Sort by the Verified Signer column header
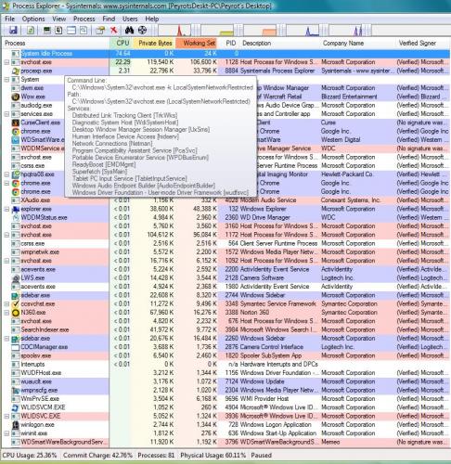The image size is (451, 464). coord(422,43)
